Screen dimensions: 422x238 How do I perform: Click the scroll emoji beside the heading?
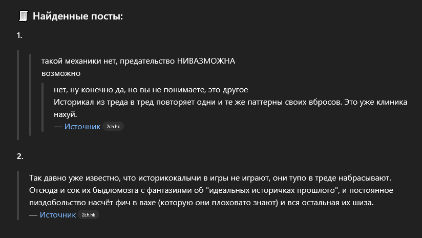(23, 16)
